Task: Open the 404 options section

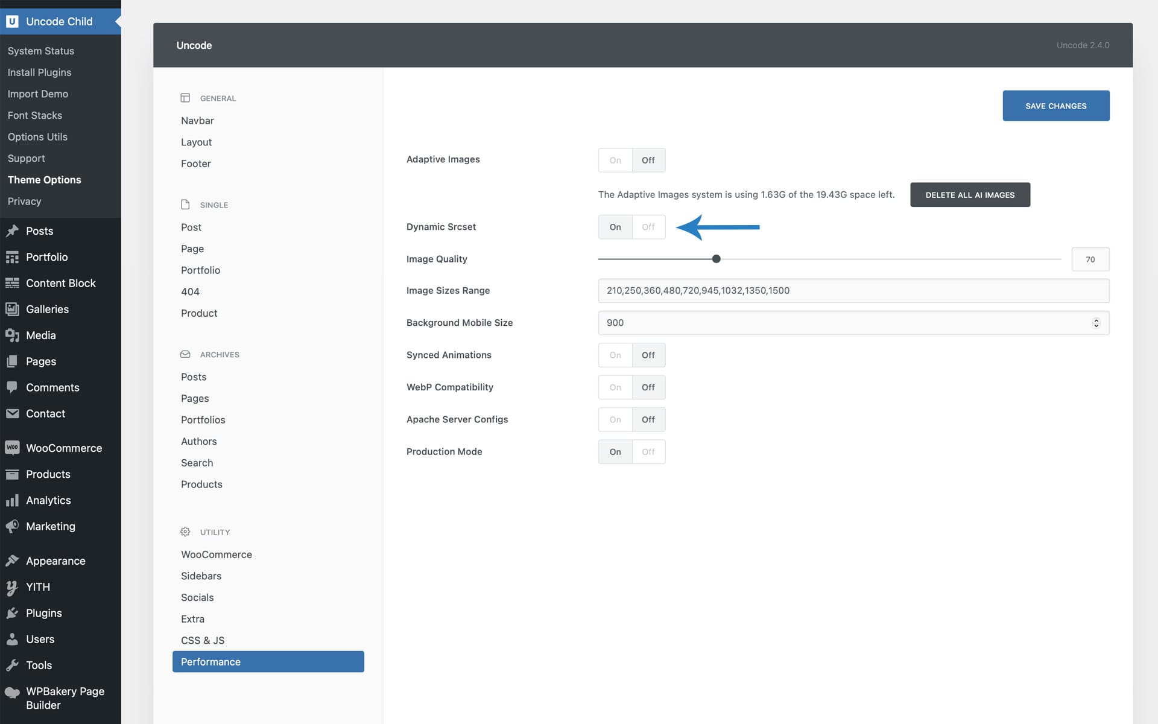Action: (190, 291)
